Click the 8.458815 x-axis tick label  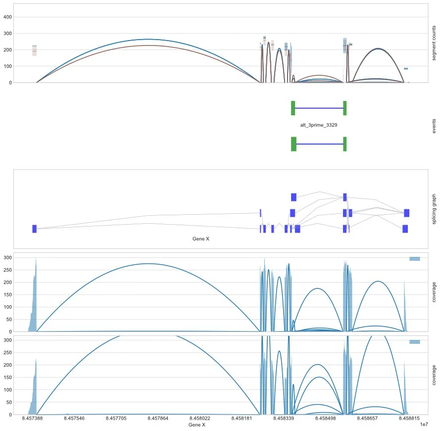[x=409, y=418]
